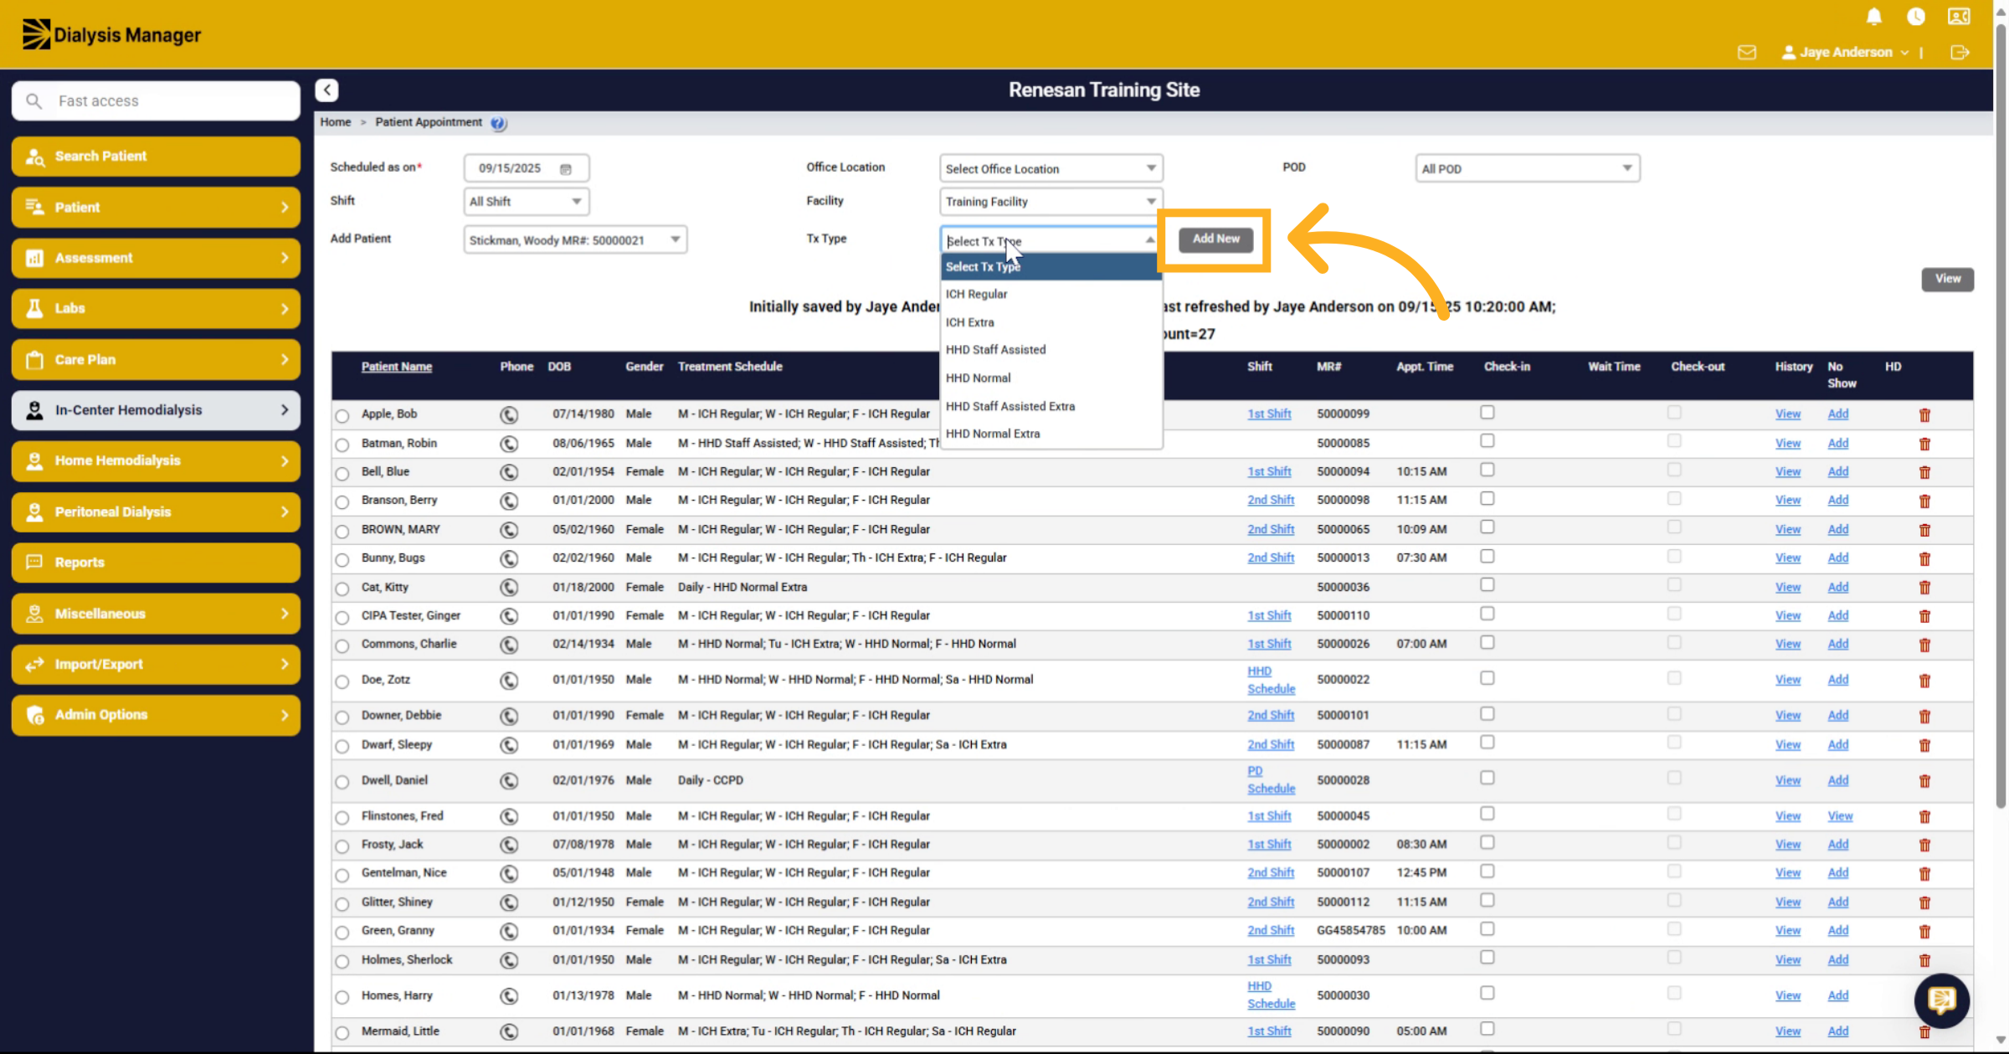Select radio button for Frosty, Jack

(342, 846)
